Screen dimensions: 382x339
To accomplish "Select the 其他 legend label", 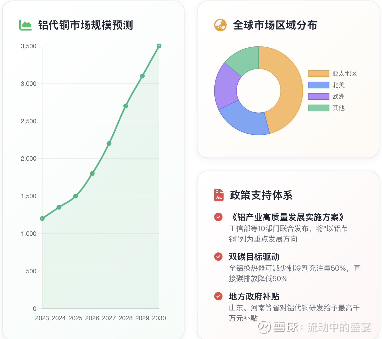I will click(x=339, y=108).
